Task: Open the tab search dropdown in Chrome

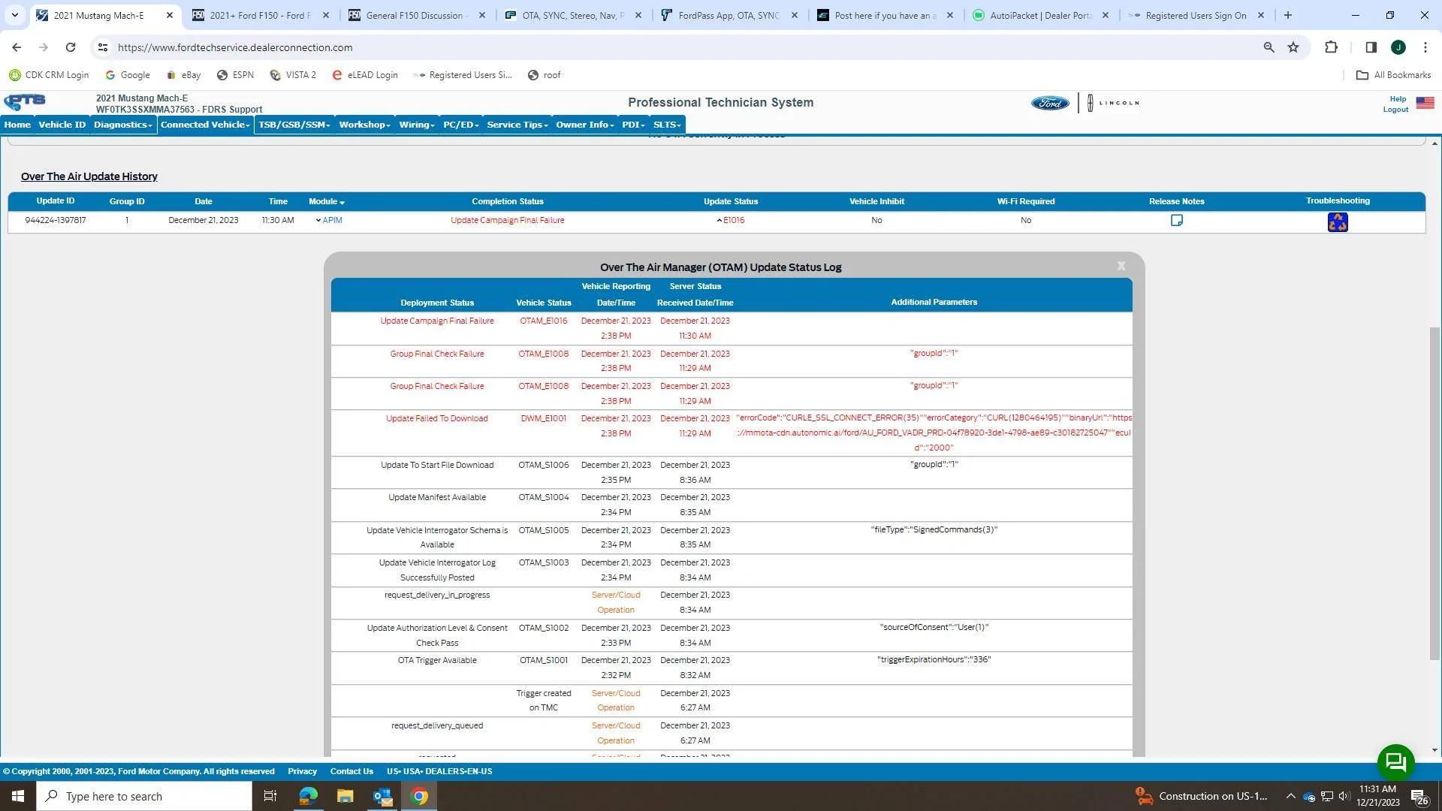Action: click(x=14, y=15)
